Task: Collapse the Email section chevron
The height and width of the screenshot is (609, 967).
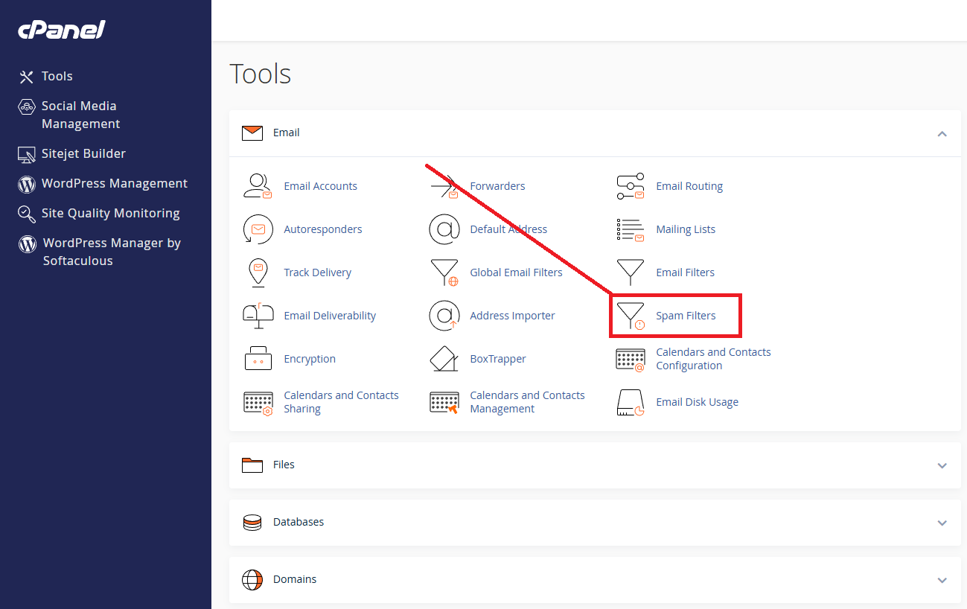Action: tap(942, 134)
